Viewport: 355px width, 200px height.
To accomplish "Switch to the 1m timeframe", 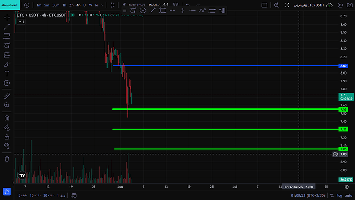I will tap(39, 5).
